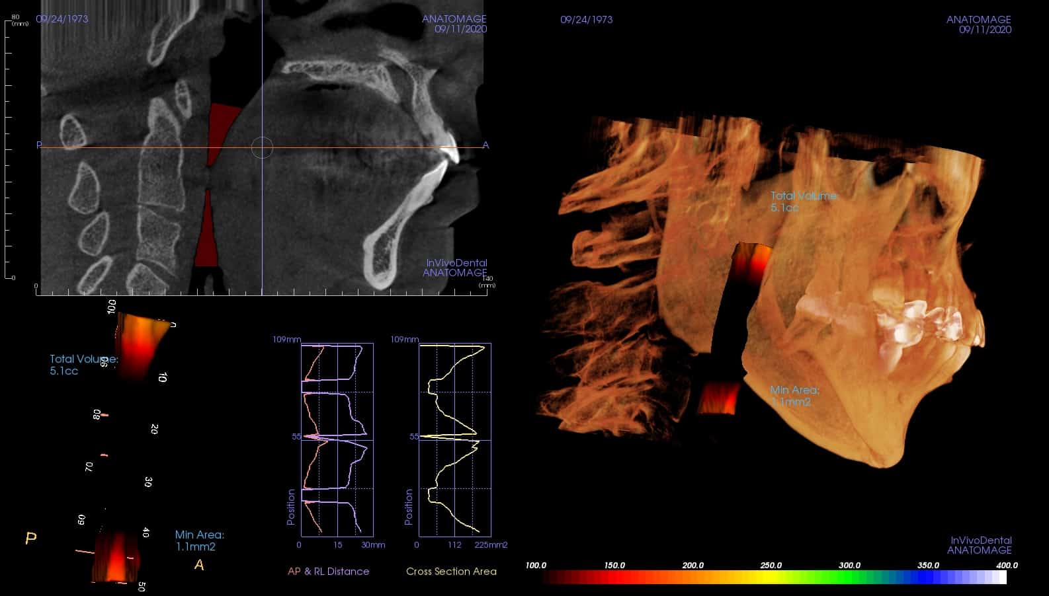Click the 15 axis value under AP & RL graph

(x=338, y=545)
